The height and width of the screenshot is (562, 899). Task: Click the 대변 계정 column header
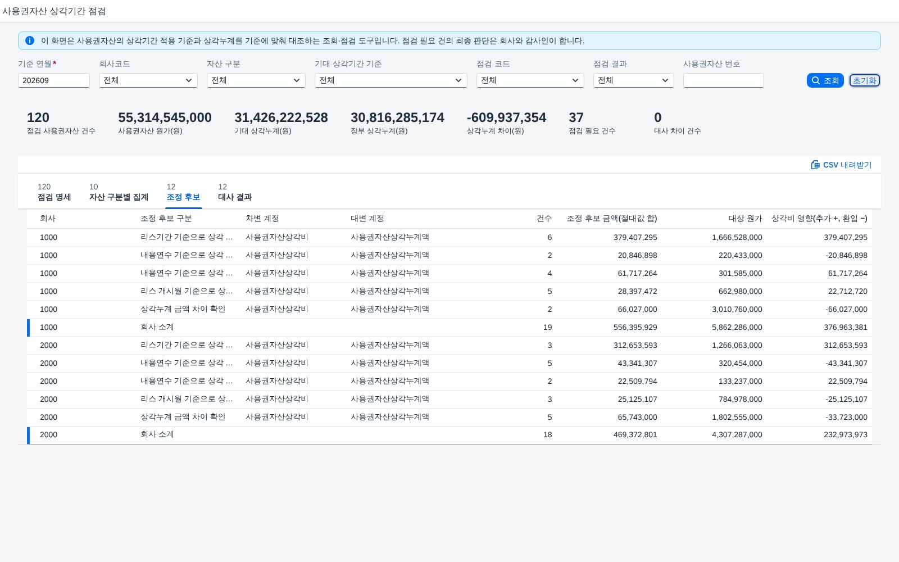pyautogui.click(x=367, y=219)
